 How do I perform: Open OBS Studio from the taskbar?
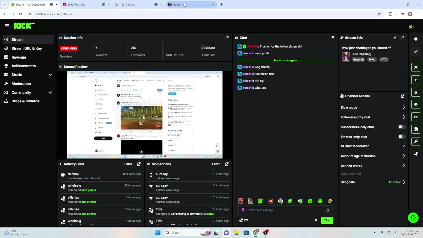[x=265, y=233]
